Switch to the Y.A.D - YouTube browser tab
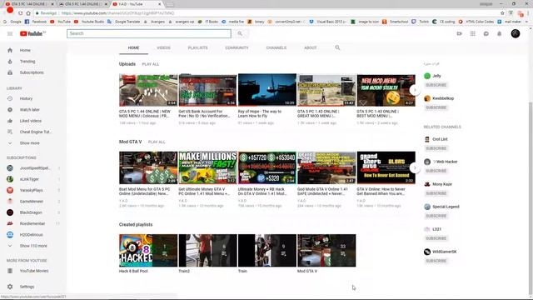This screenshot has width=533, height=300. point(136,4)
